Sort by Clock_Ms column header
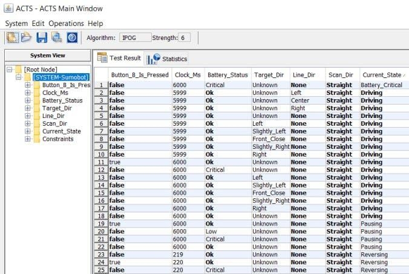The width and height of the screenshot is (409, 274). [x=188, y=75]
